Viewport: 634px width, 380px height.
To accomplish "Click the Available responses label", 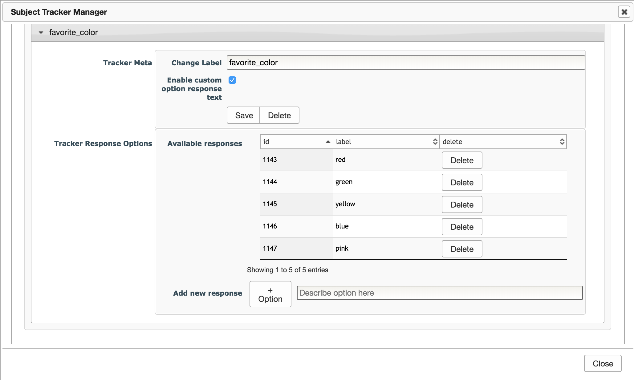I will (x=205, y=144).
